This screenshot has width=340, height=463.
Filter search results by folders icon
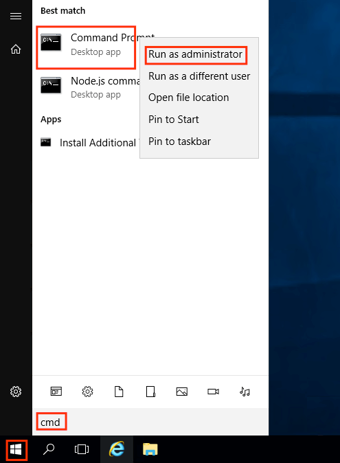click(150, 392)
